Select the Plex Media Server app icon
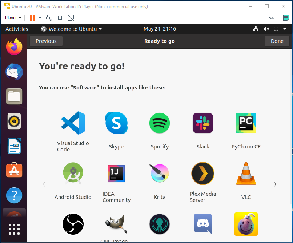The image size is (293, 243). tap(203, 174)
